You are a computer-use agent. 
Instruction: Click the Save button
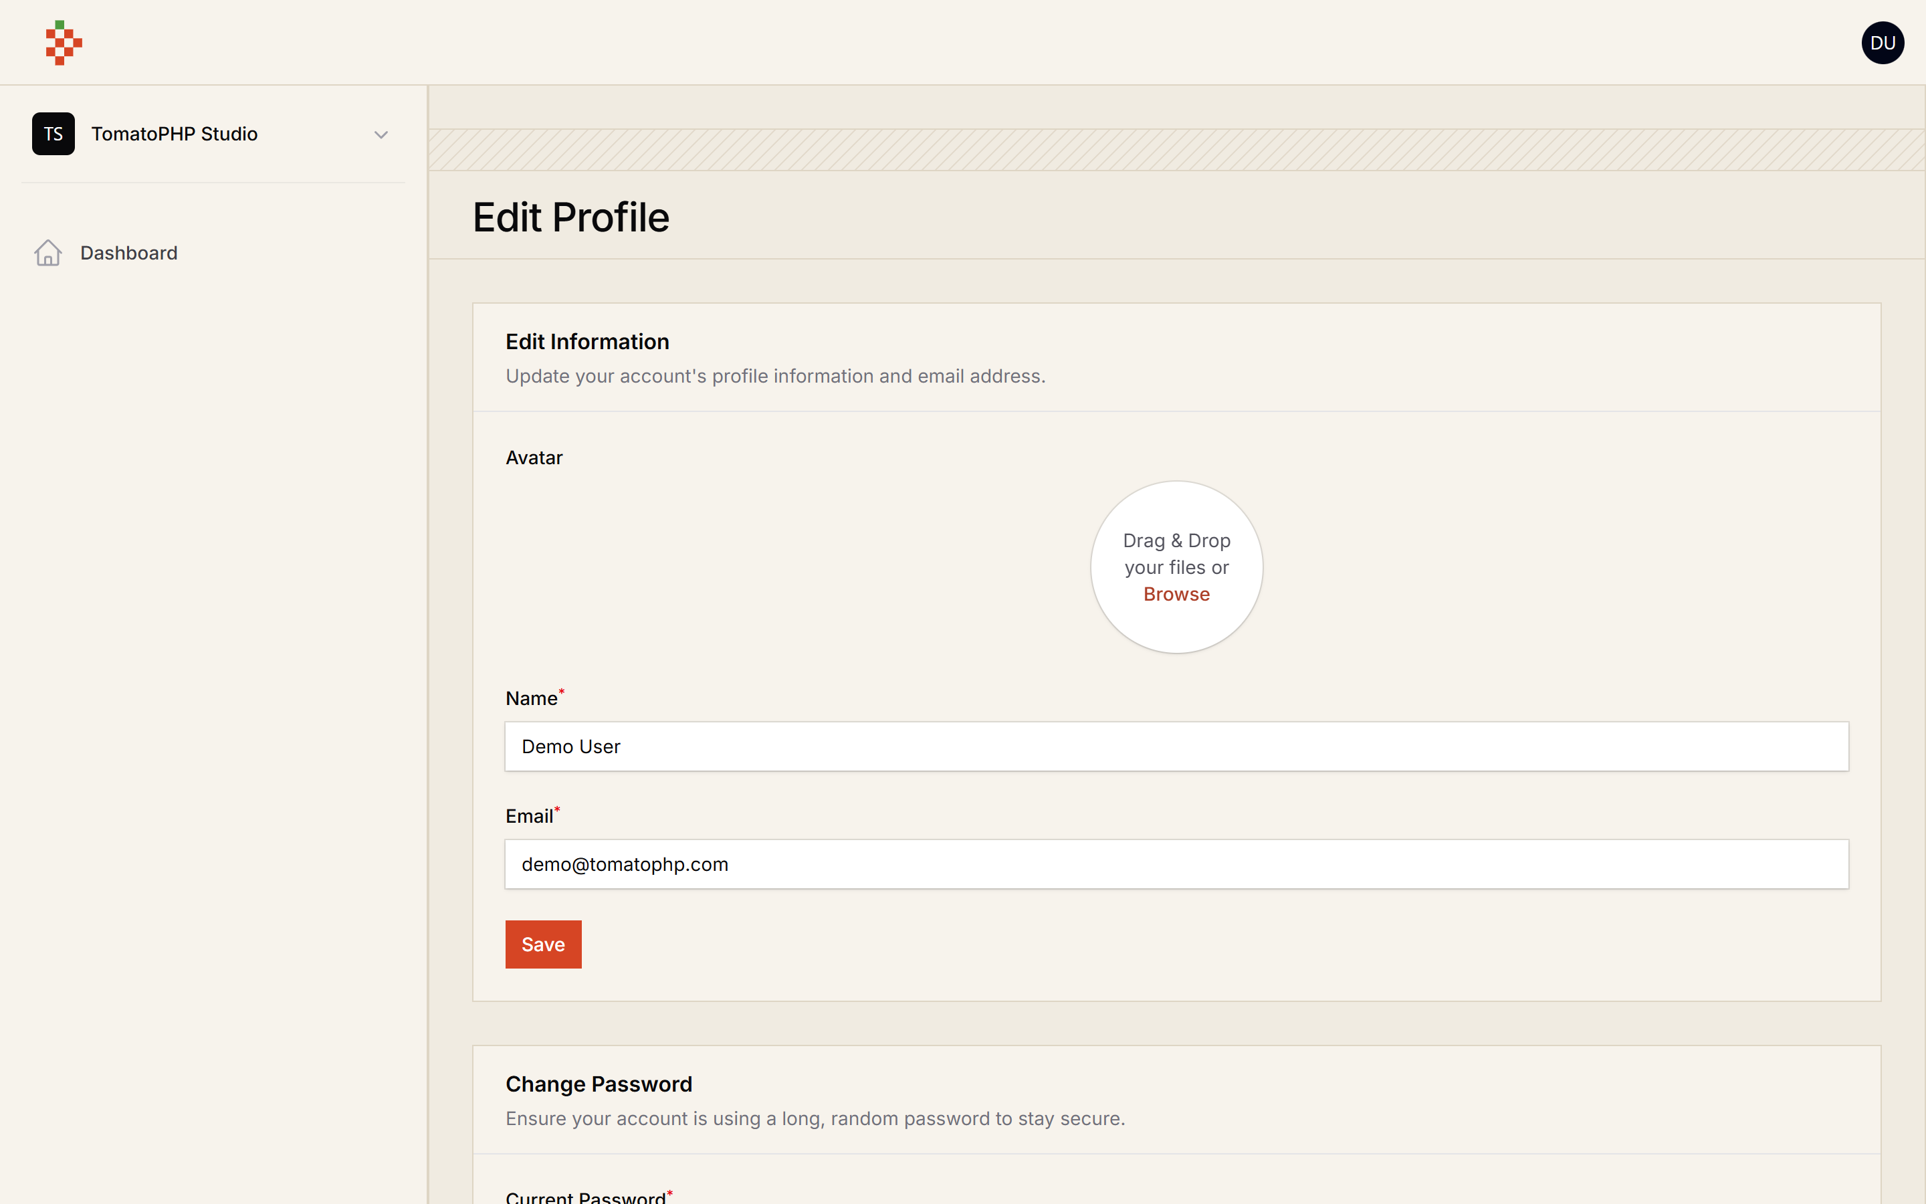point(544,944)
